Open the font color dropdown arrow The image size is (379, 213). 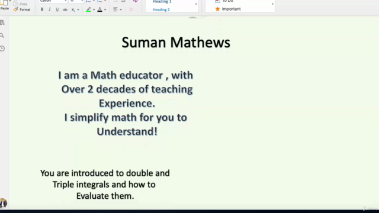click(105, 9)
